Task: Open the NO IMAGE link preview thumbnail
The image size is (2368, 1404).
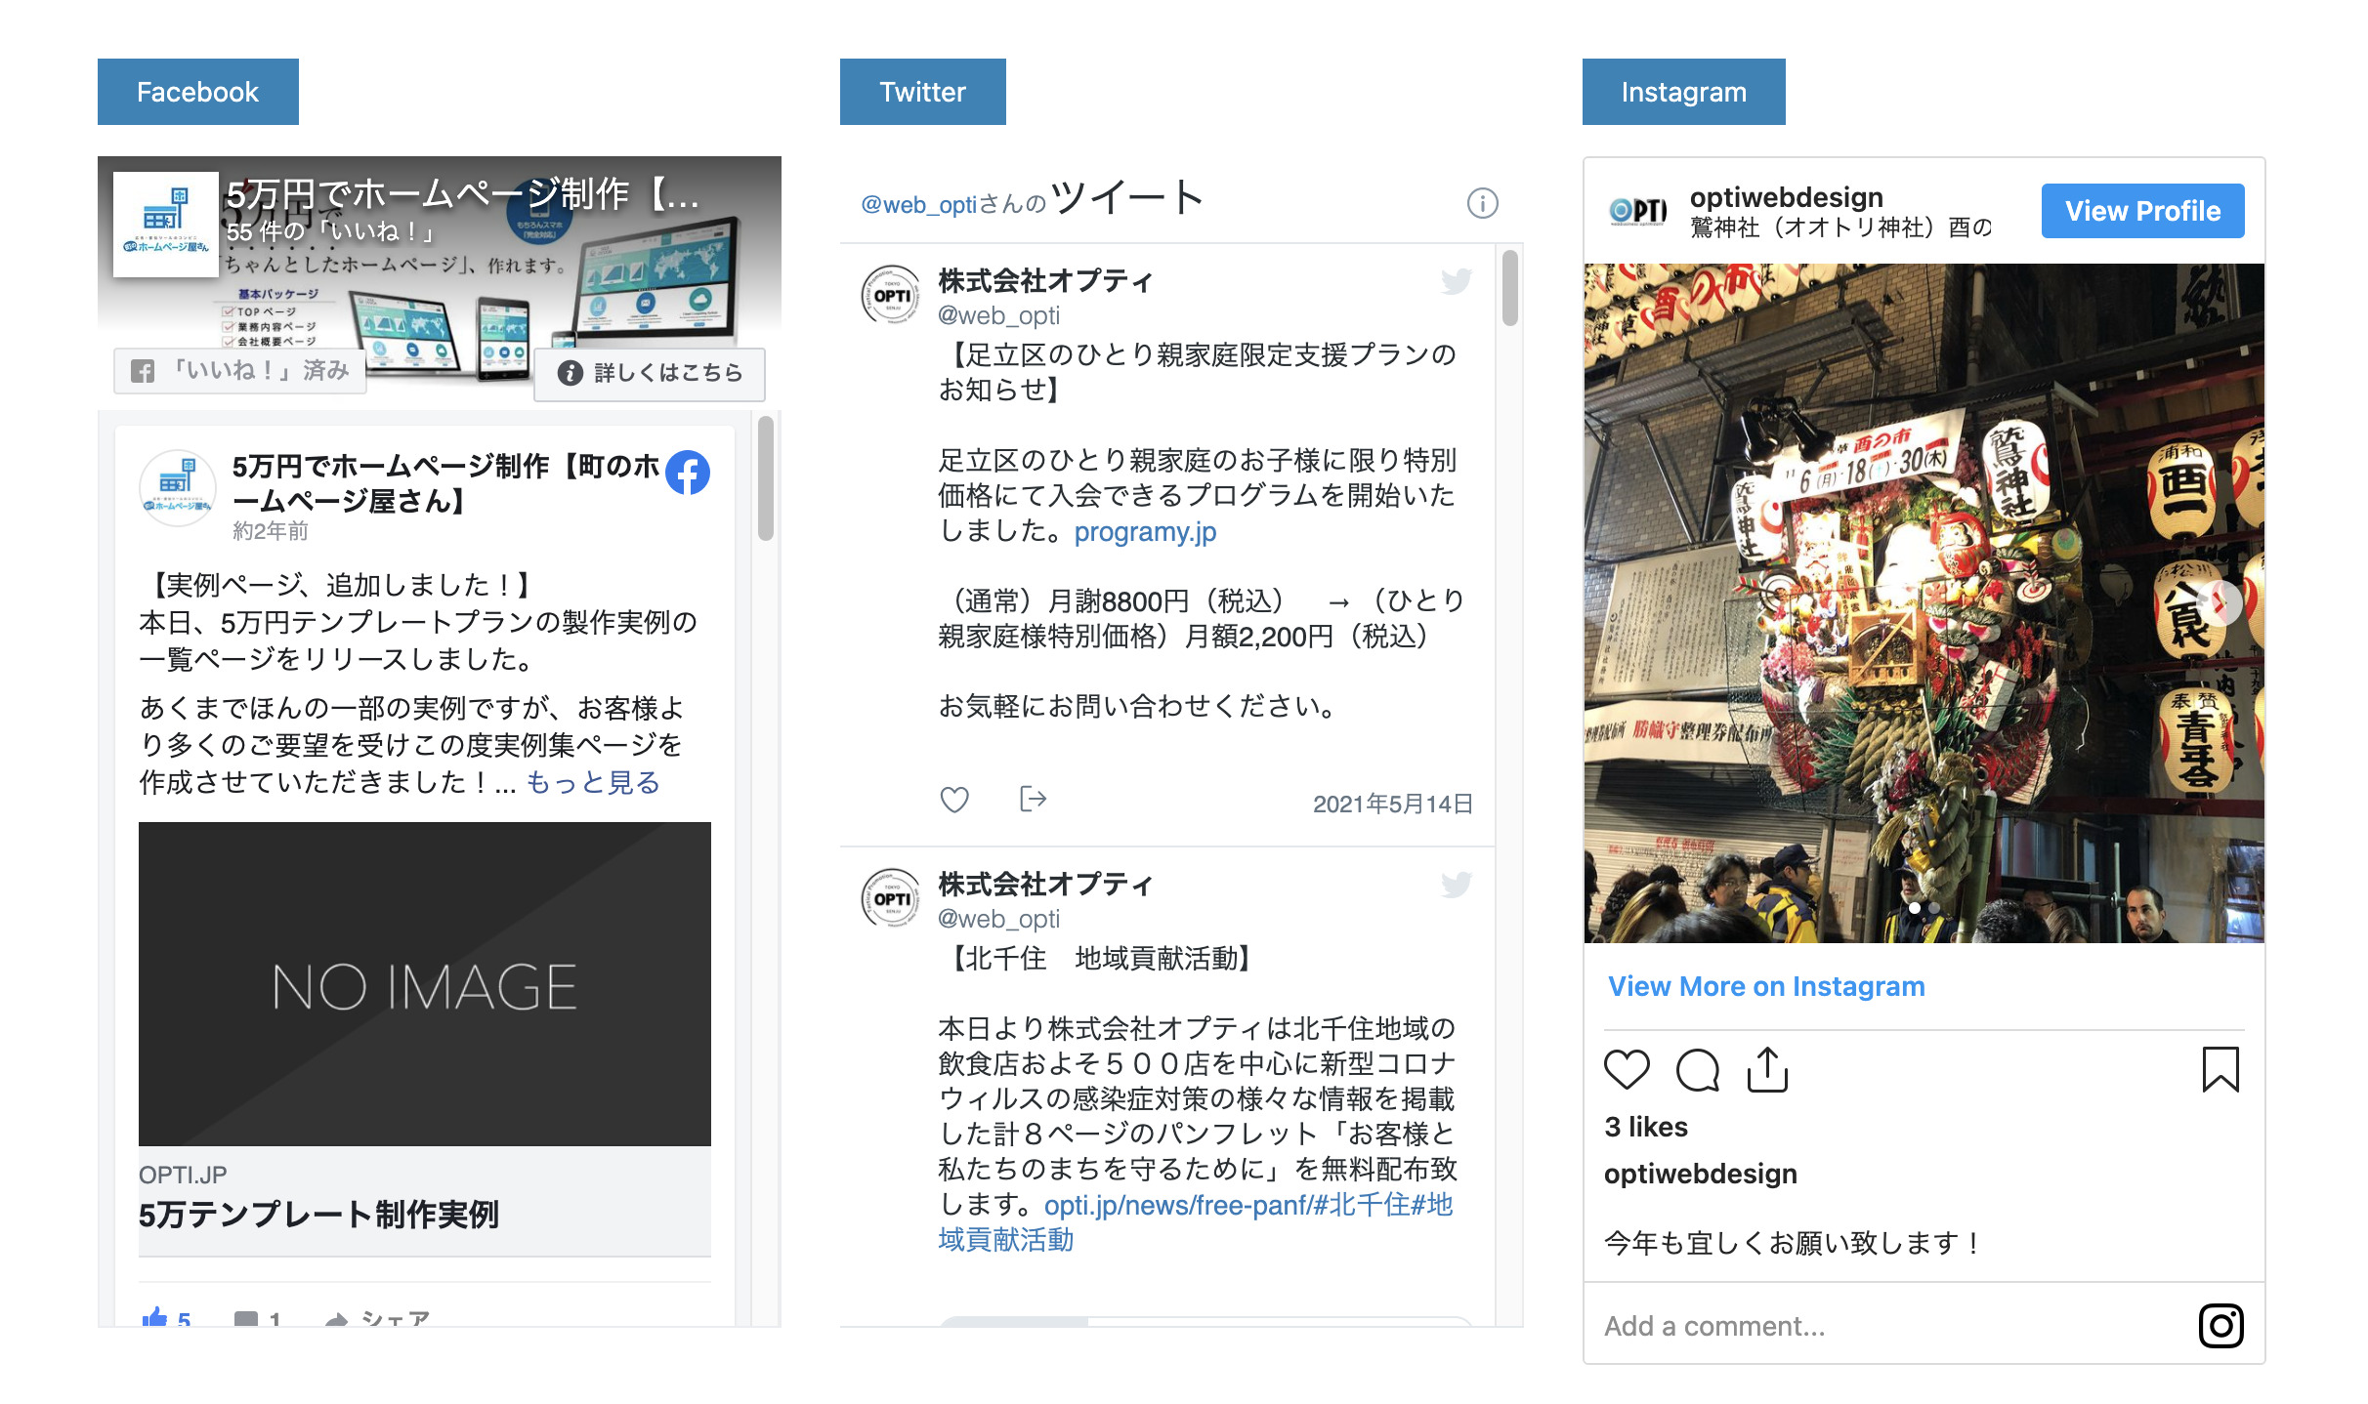Action: click(425, 984)
